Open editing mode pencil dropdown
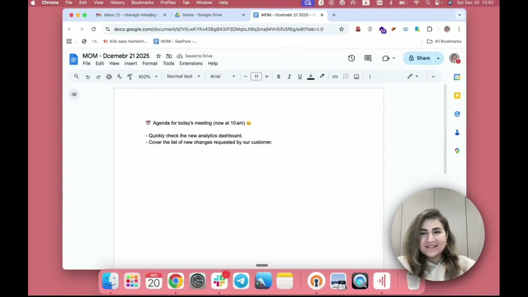Viewport: 528px width, 297px height. pyautogui.click(x=412, y=76)
